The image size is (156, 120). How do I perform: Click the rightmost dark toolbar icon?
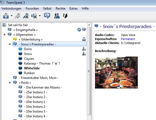[x=65, y=16]
